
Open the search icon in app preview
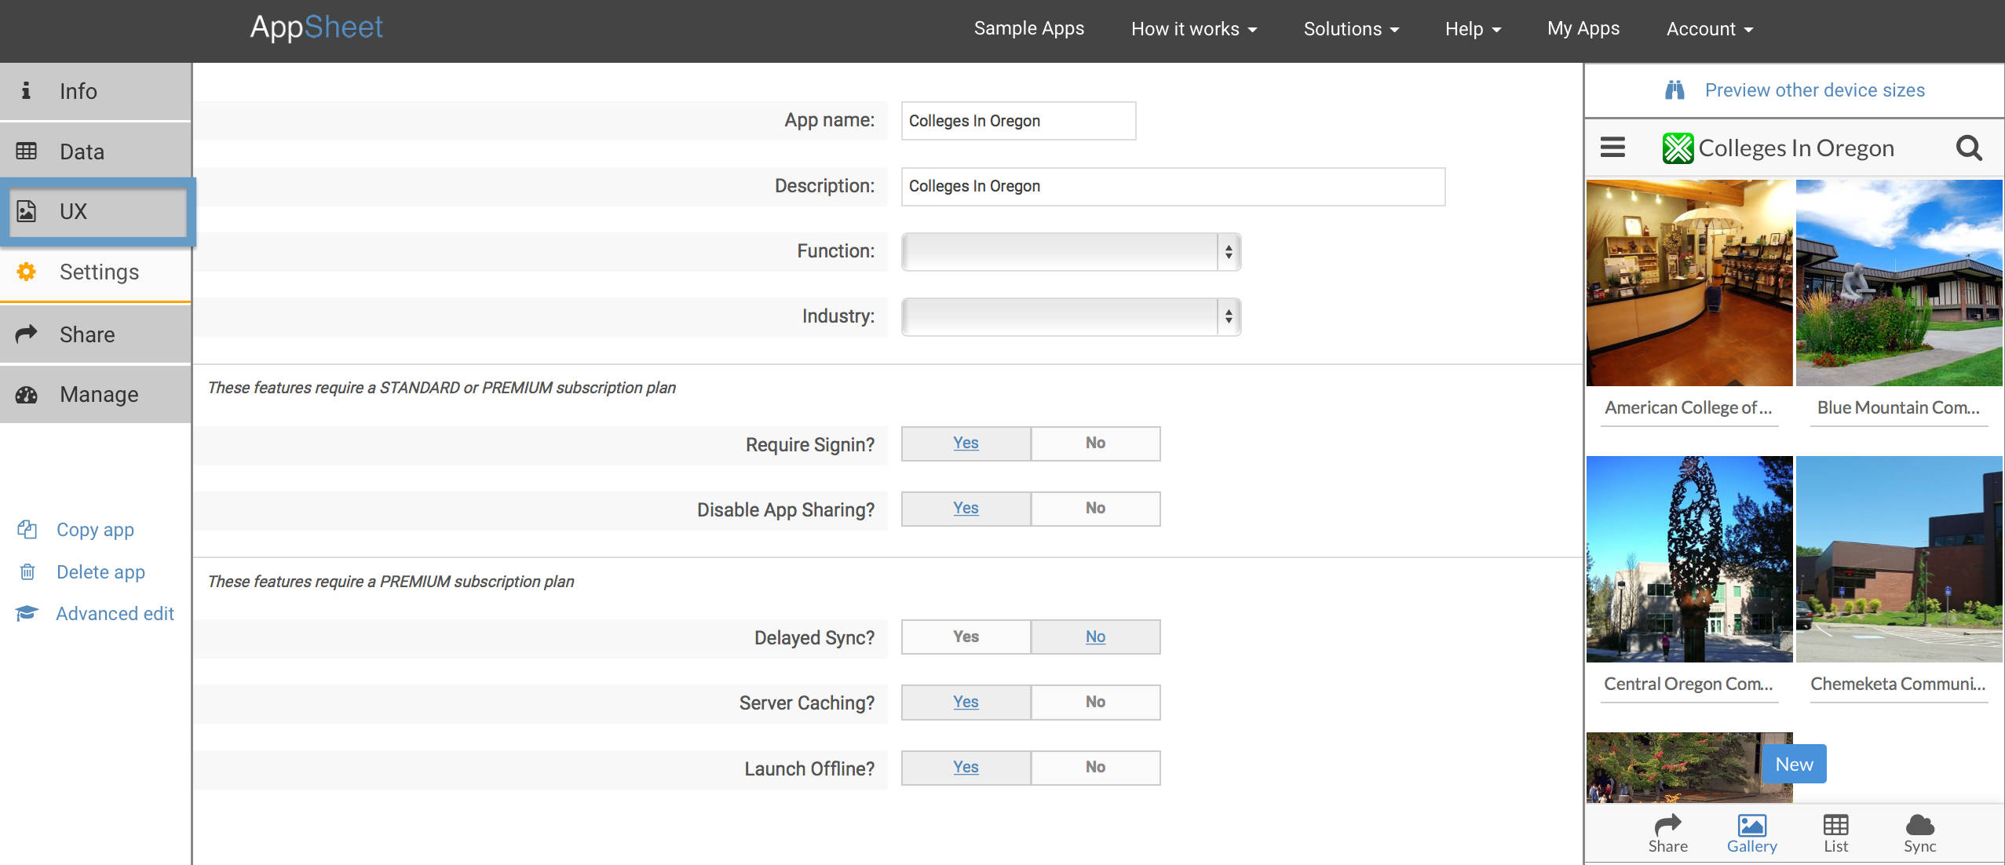1969,148
